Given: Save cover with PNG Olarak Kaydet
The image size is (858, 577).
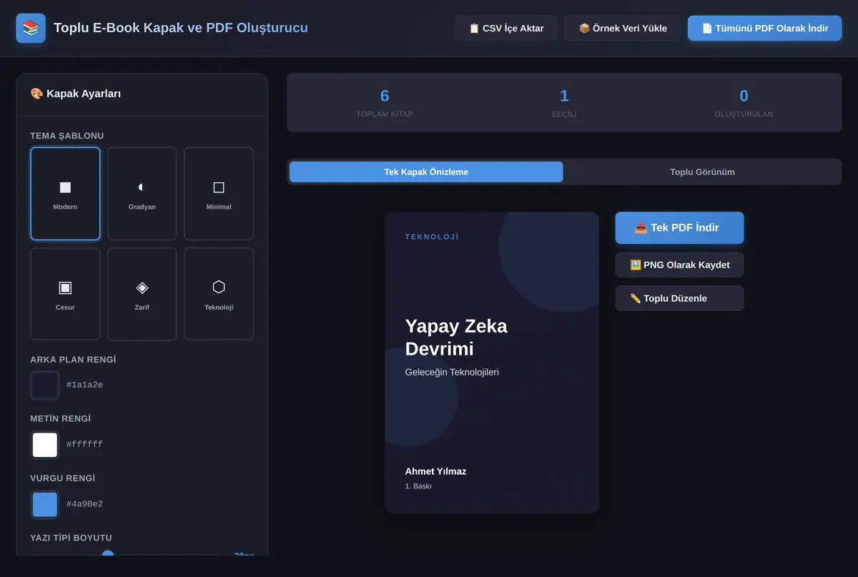Looking at the screenshot, I should [x=679, y=265].
